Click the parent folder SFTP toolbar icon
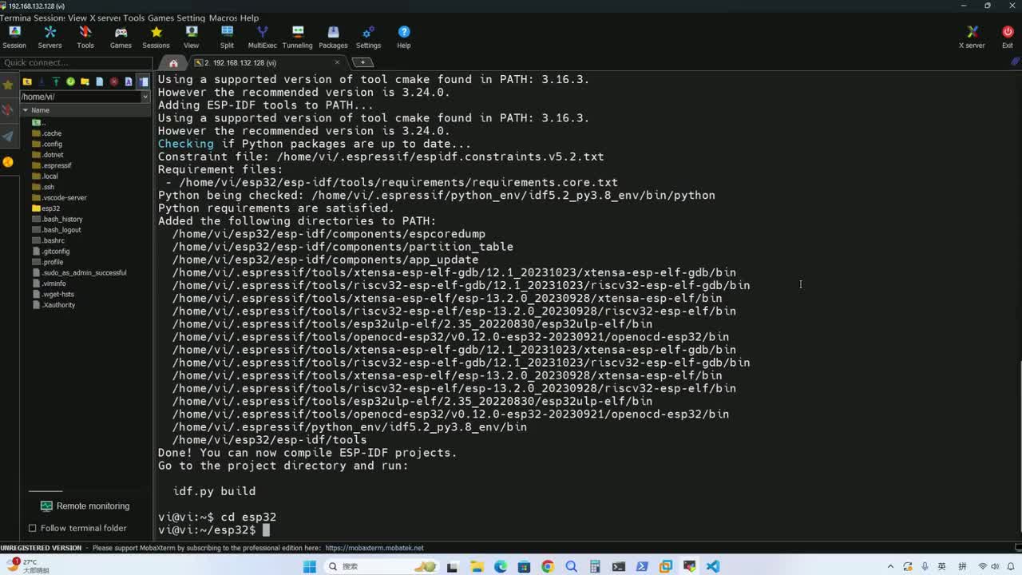This screenshot has width=1022, height=575. pyautogui.click(x=26, y=81)
